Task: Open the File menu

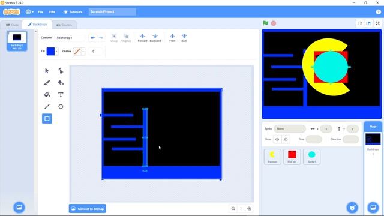Action: (41, 12)
